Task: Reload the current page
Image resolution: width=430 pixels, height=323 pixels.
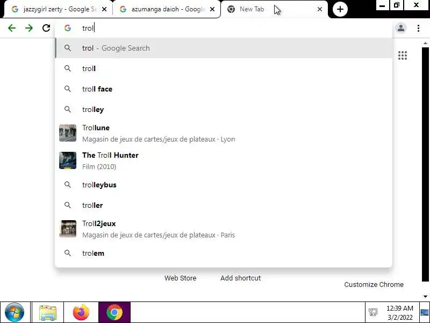Action: click(x=46, y=28)
